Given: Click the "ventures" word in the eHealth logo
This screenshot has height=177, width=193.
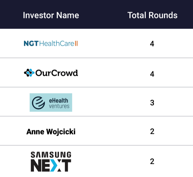Looking at the screenshot, I should (59, 107).
